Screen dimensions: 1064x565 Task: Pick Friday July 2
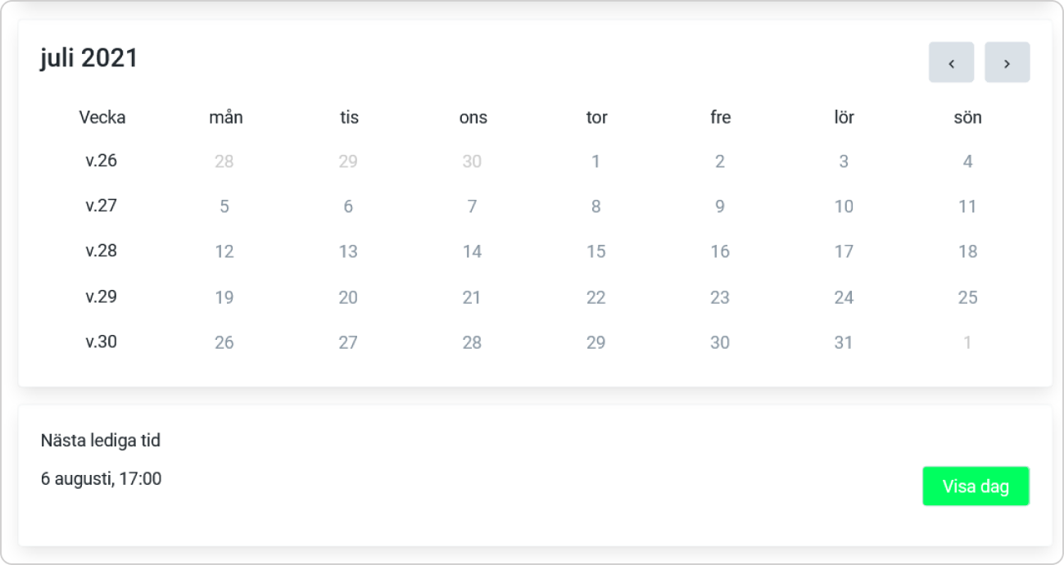coord(720,161)
